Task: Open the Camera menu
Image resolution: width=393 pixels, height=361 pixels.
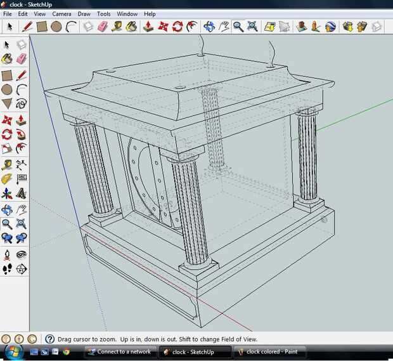Action: (x=61, y=13)
